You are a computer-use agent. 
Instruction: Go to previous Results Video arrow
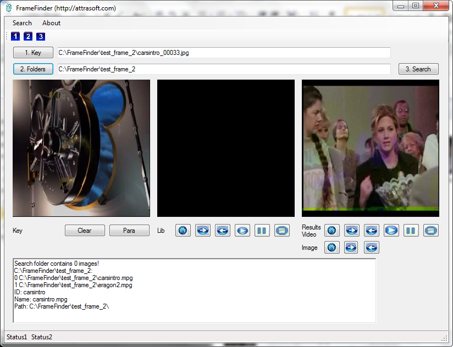(372, 231)
